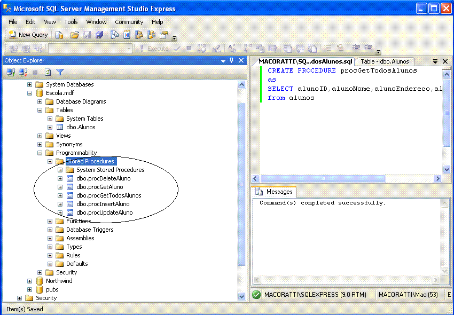Select the System Stored Procedures folder
Viewport: 454px width, 315px height.
point(111,170)
